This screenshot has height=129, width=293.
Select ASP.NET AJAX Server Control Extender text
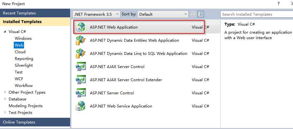pyautogui.click(x=126, y=80)
